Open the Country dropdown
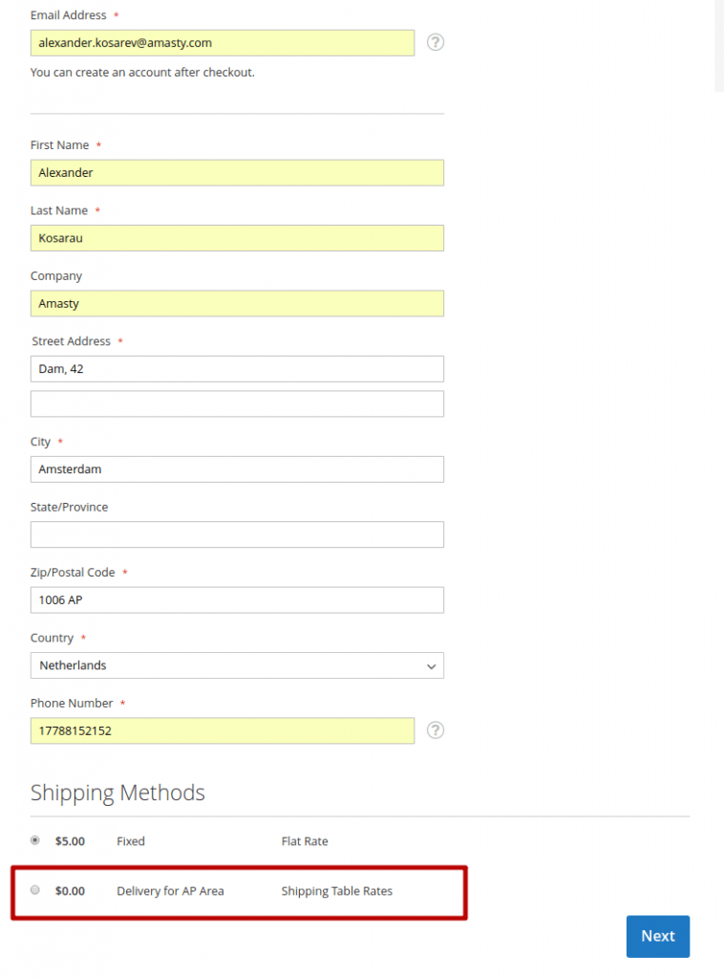This screenshot has height=979, width=724. [x=237, y=665]
